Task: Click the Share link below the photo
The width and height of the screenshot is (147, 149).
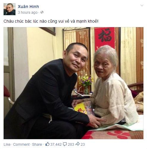Action: [37, 144]
